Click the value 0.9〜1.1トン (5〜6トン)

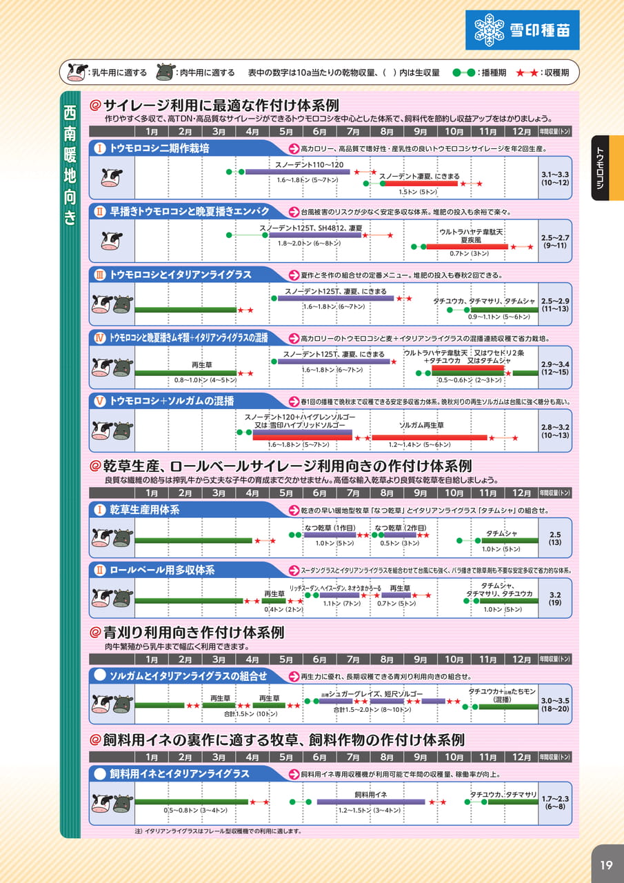click(x=499, y=317)
